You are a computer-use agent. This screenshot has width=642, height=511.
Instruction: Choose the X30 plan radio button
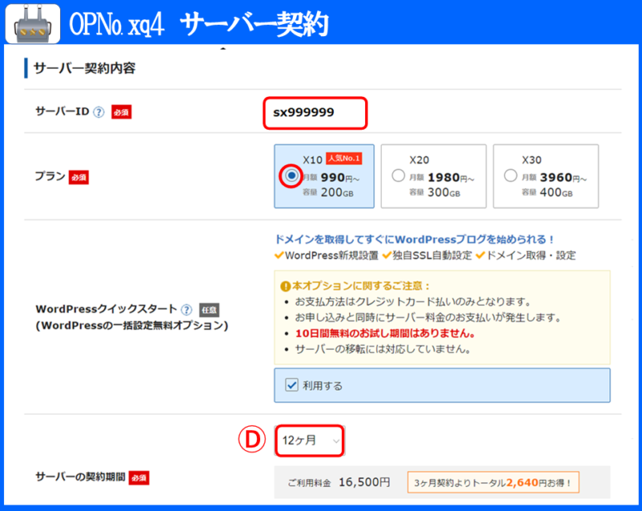point(510,176)
